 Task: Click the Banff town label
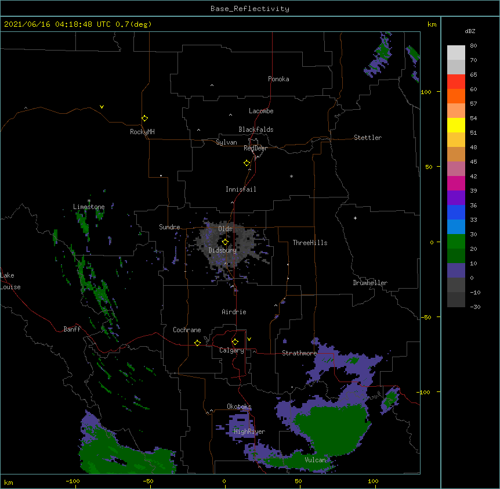[x=72, y=329]
